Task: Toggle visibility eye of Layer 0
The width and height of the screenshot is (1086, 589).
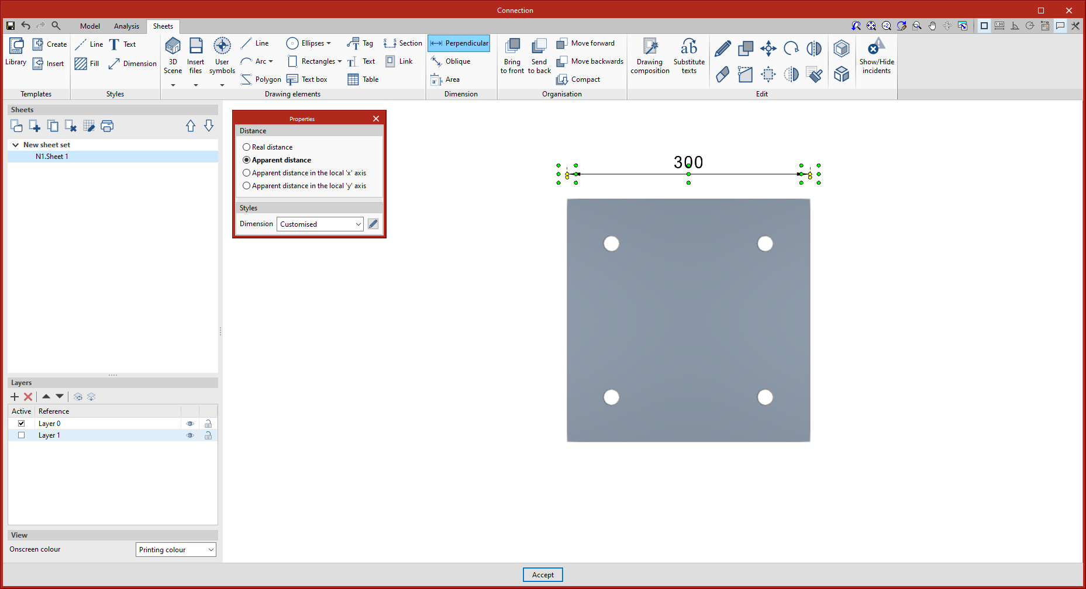Action: pyautogui.click(x=190, y=424)
